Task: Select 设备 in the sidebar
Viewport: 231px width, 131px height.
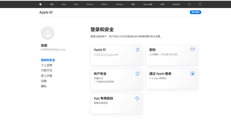Action: (44, 81)
